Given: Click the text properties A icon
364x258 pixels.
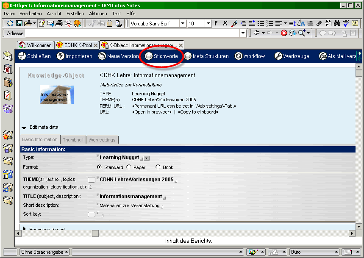Looking at the screenshot, I should 301,23.
